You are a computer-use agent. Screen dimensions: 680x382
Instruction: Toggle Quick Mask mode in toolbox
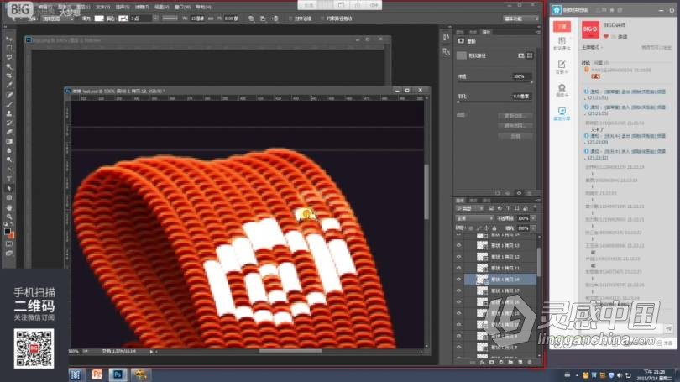pos(9,244)
